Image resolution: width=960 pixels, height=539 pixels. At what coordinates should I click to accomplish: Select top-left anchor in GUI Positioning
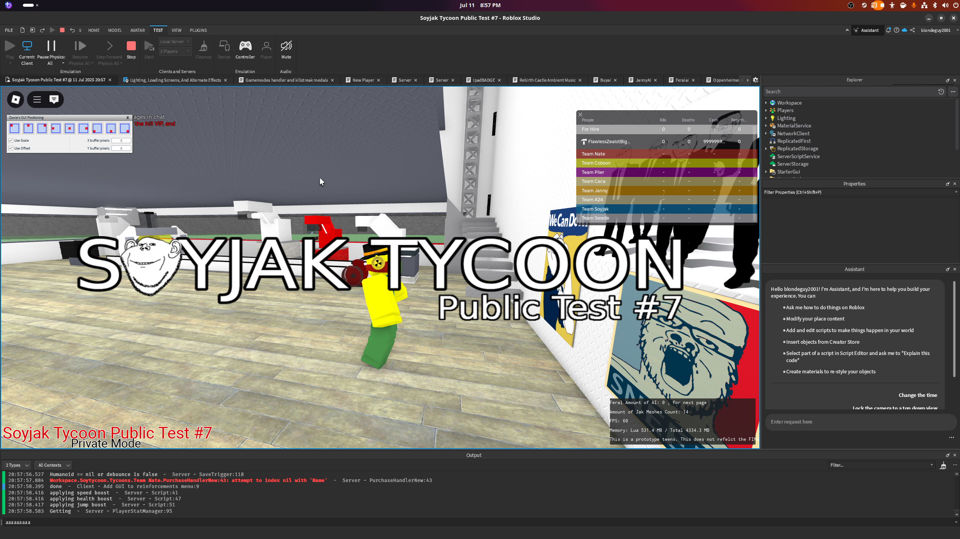(x=14, y=128)
